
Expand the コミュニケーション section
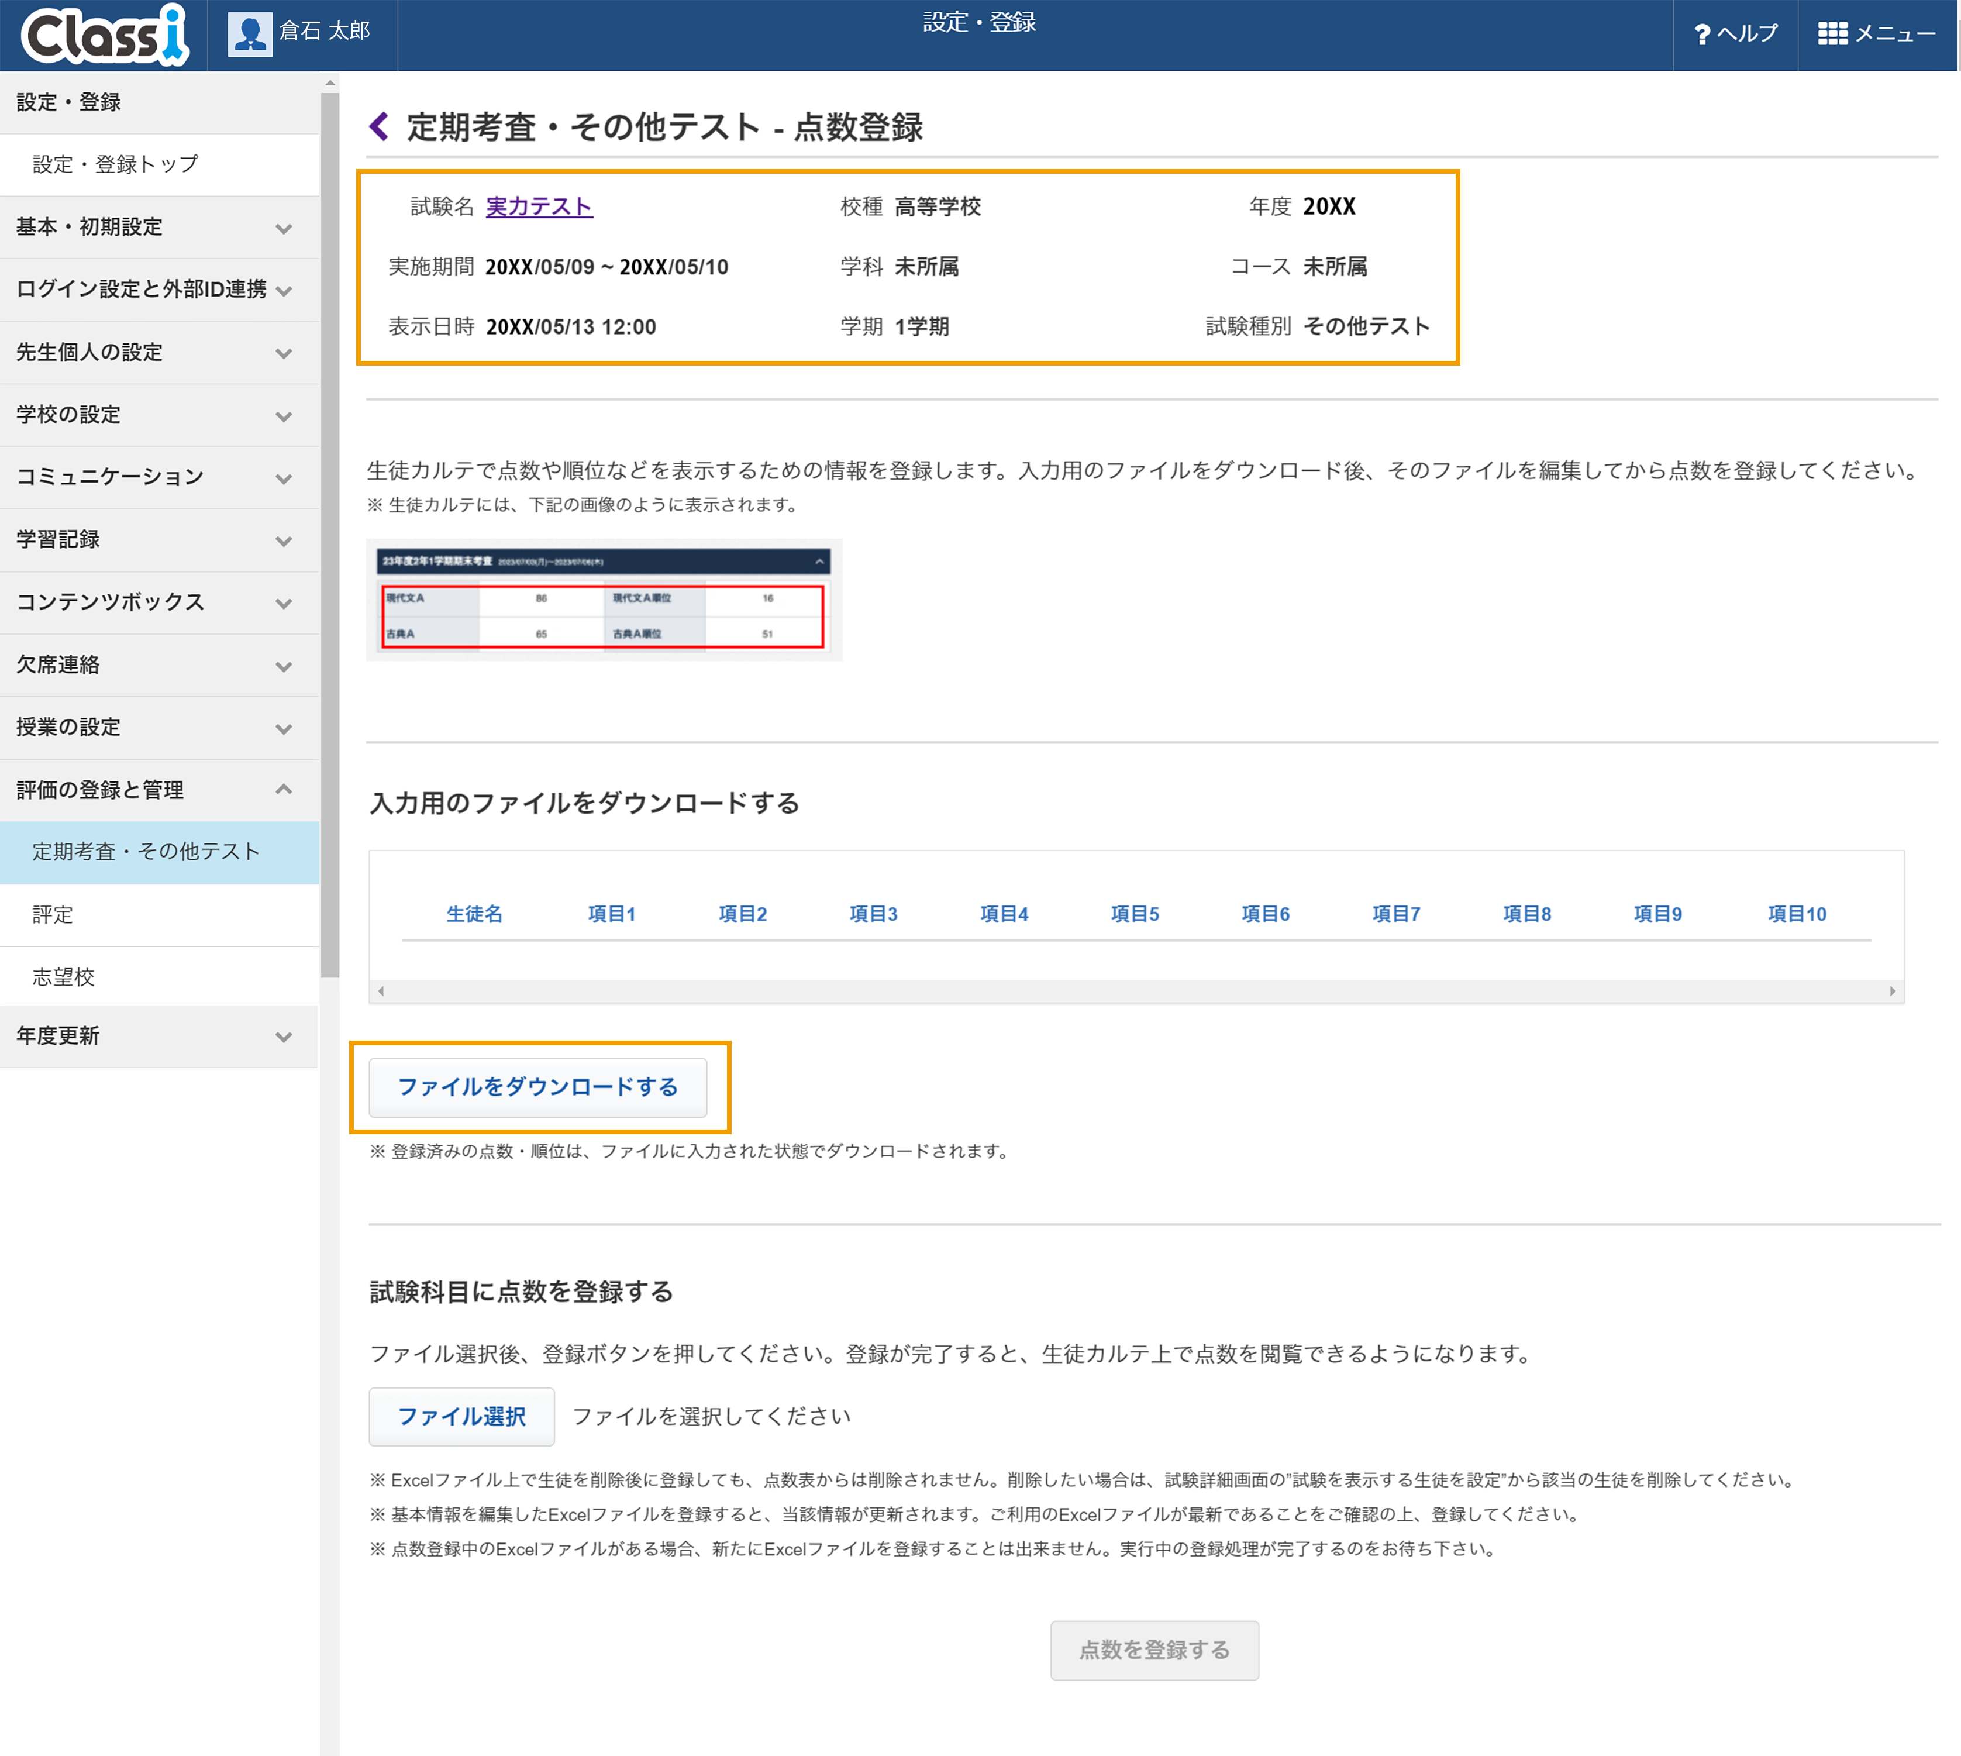pyautogui.click(x=159, y=477)
